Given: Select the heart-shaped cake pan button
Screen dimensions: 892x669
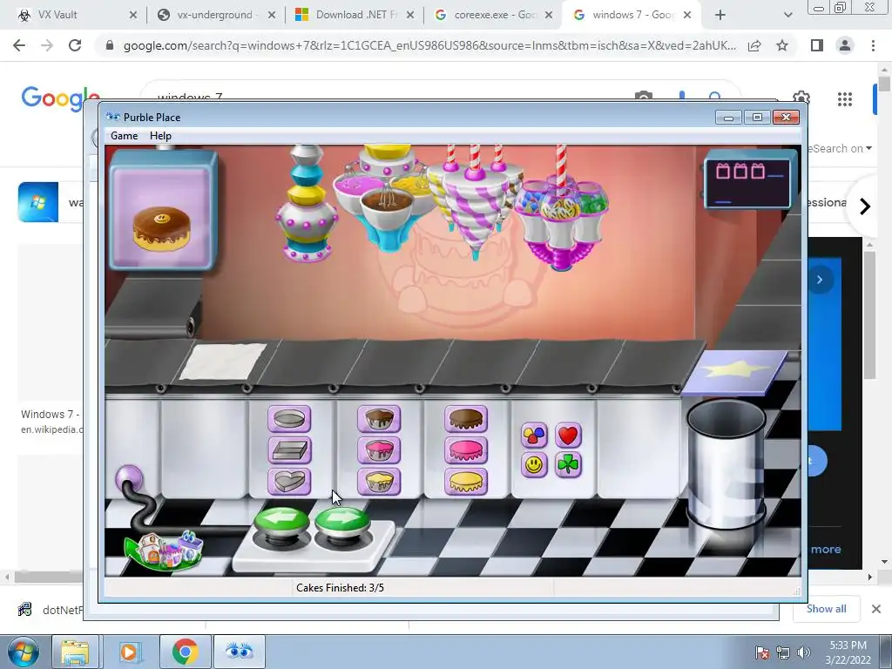Looking at the screenshot, I should [289, 481].
